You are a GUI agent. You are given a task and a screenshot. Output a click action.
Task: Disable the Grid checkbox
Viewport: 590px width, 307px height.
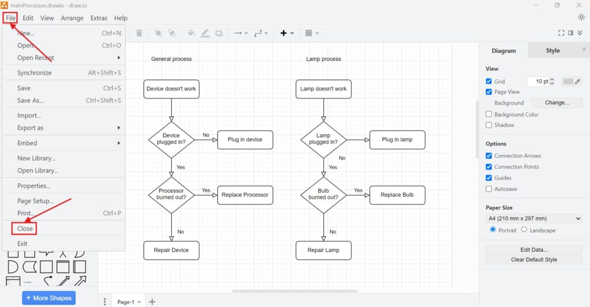489,82
